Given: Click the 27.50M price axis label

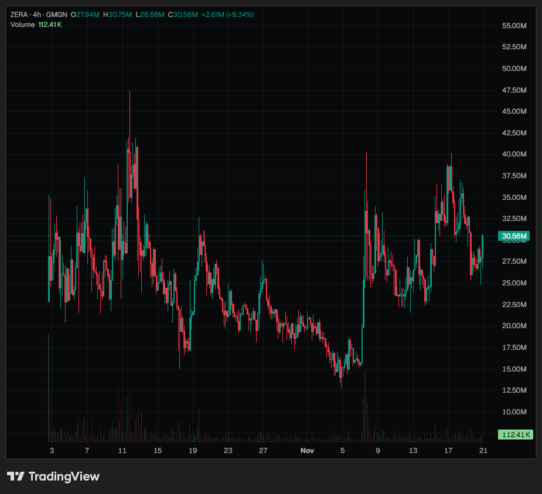Looking at the screenshot, I should click(514, 261).
